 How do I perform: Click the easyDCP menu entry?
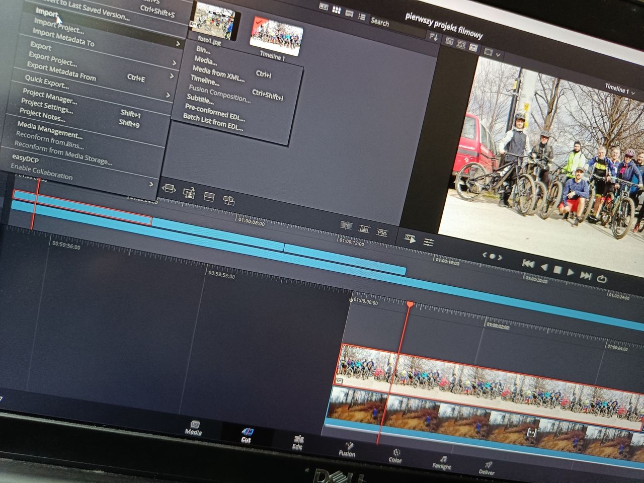(25, 159)
